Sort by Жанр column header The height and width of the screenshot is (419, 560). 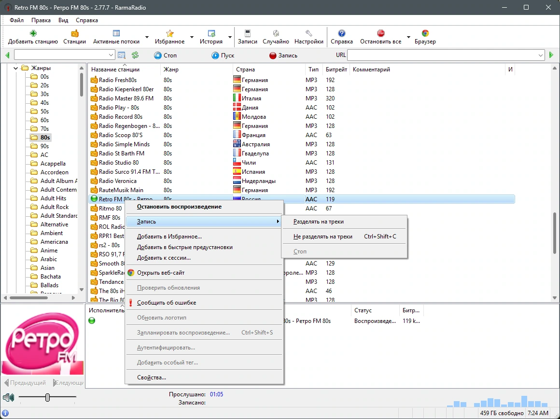(197, 70)
